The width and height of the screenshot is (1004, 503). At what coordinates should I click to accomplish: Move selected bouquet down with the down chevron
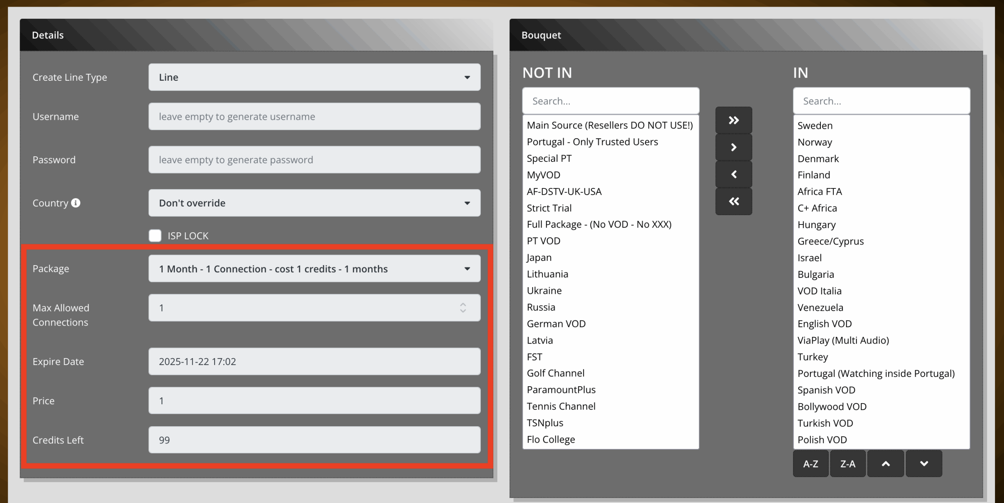[924, 464]
